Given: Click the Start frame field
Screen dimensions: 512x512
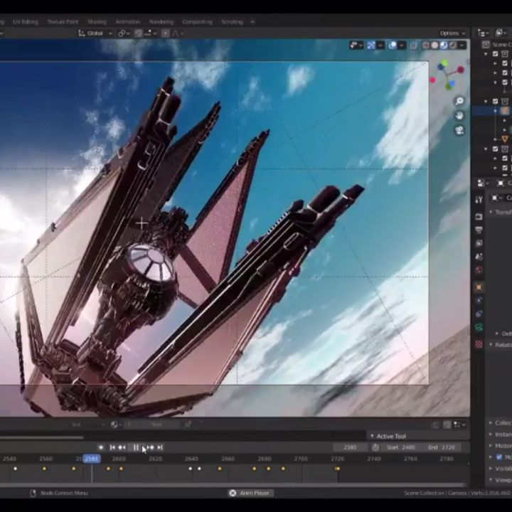Looking at the screenshot, I should click(400, 447).
